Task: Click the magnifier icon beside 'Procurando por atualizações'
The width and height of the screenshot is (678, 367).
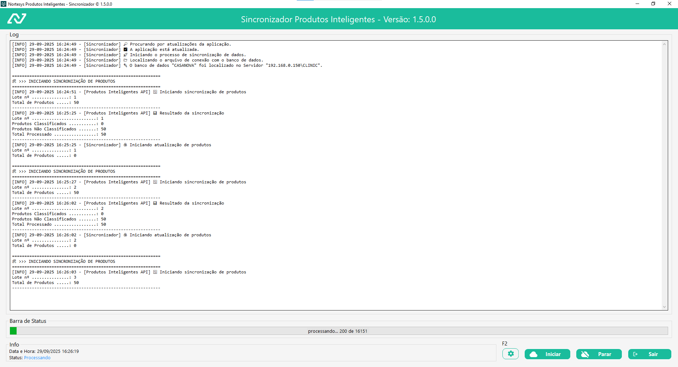Action: tap(125, 44)
